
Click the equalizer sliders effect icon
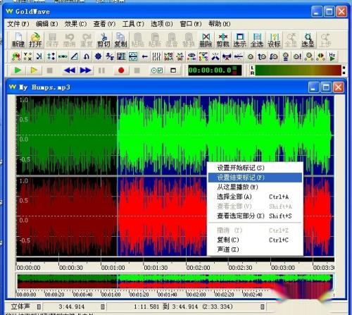[156, 56]
